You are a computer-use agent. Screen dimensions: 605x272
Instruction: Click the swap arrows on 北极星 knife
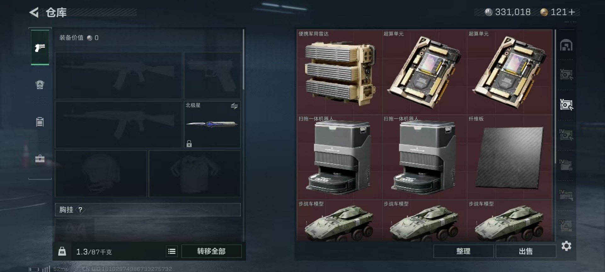point(234,106)
